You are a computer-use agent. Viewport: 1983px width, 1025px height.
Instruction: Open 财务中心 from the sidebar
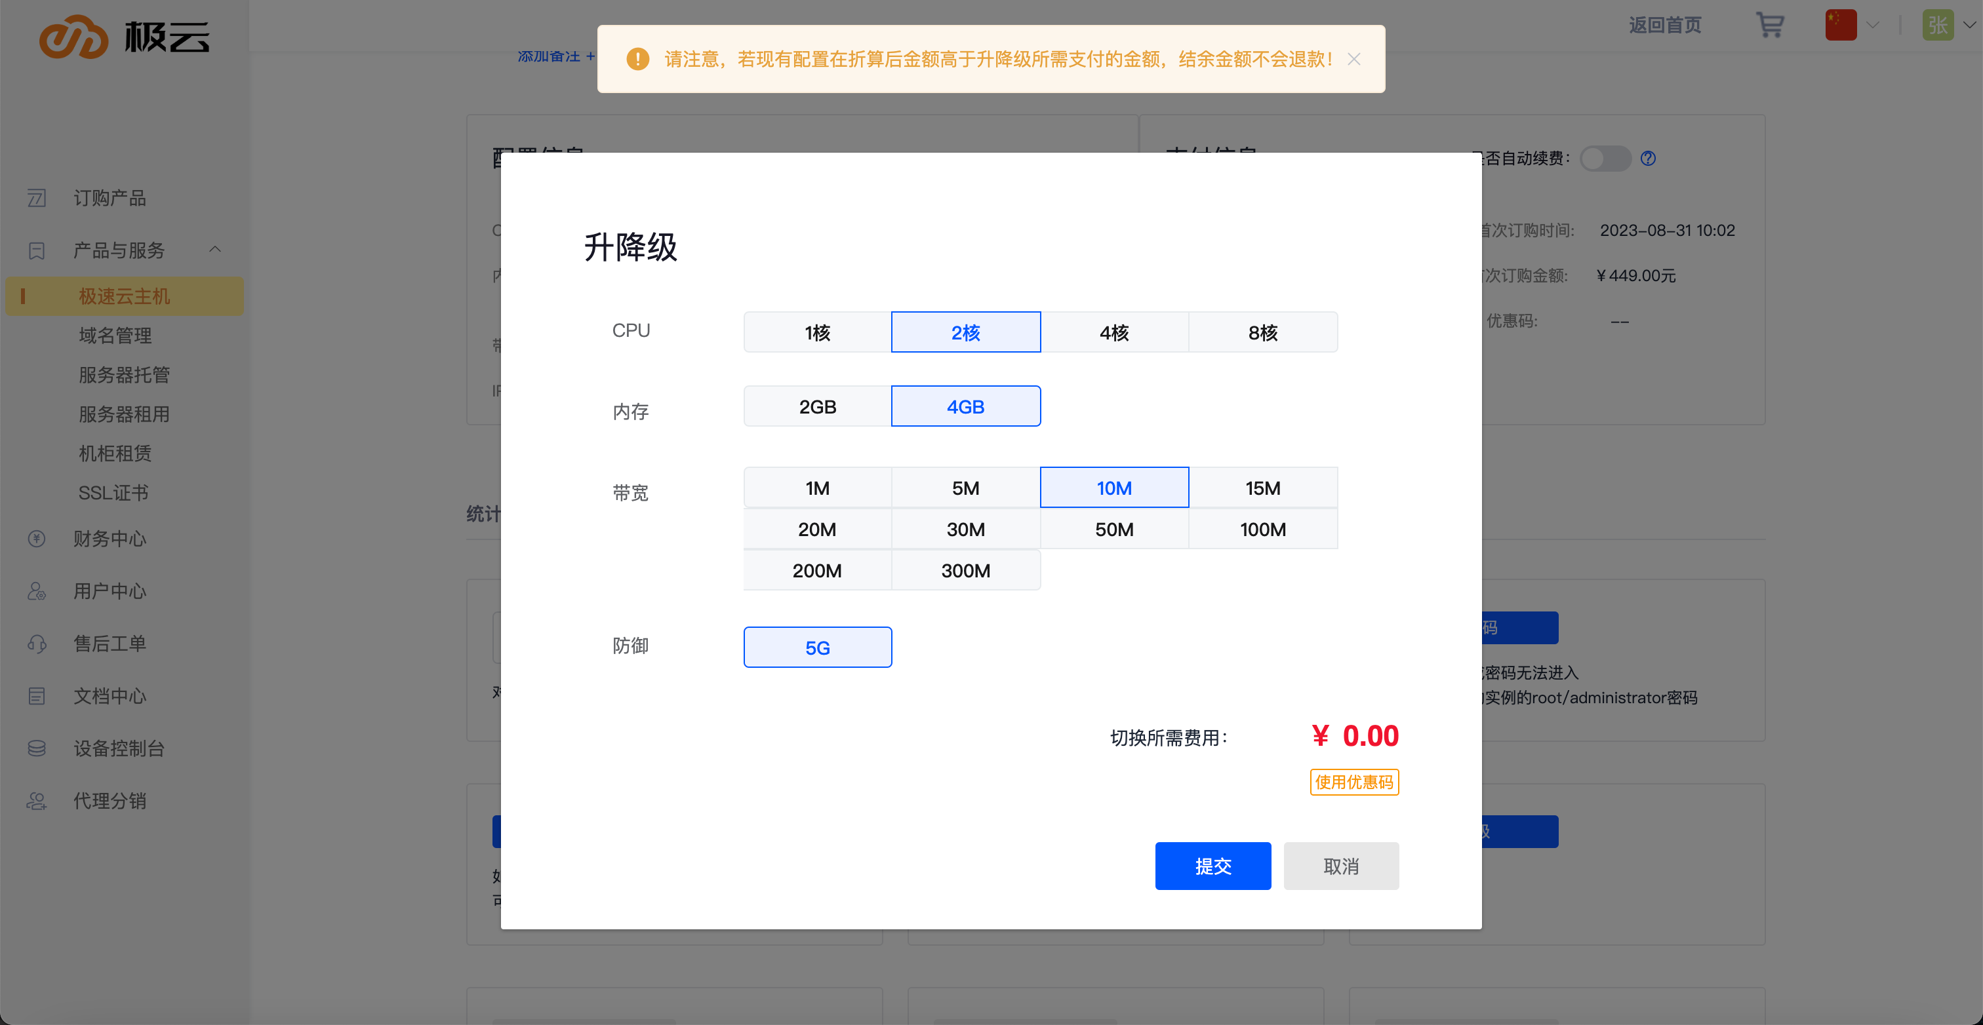click(x=109, y=539)
